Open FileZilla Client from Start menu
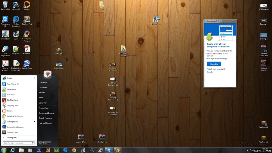The width and height of the screenshot is (272, 153). [12, 100]
